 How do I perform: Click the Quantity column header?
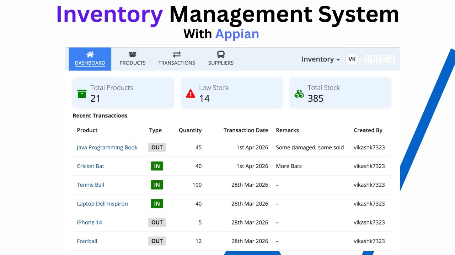(x=190, y=130)
